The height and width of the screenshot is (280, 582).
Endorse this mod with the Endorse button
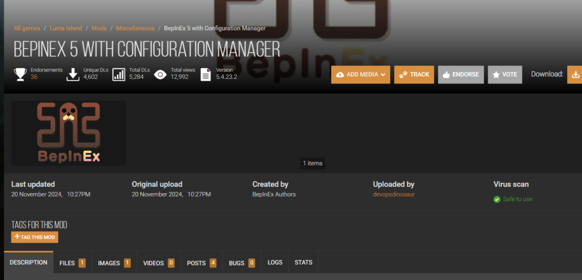pyautogui.click(x=460, y=74)
